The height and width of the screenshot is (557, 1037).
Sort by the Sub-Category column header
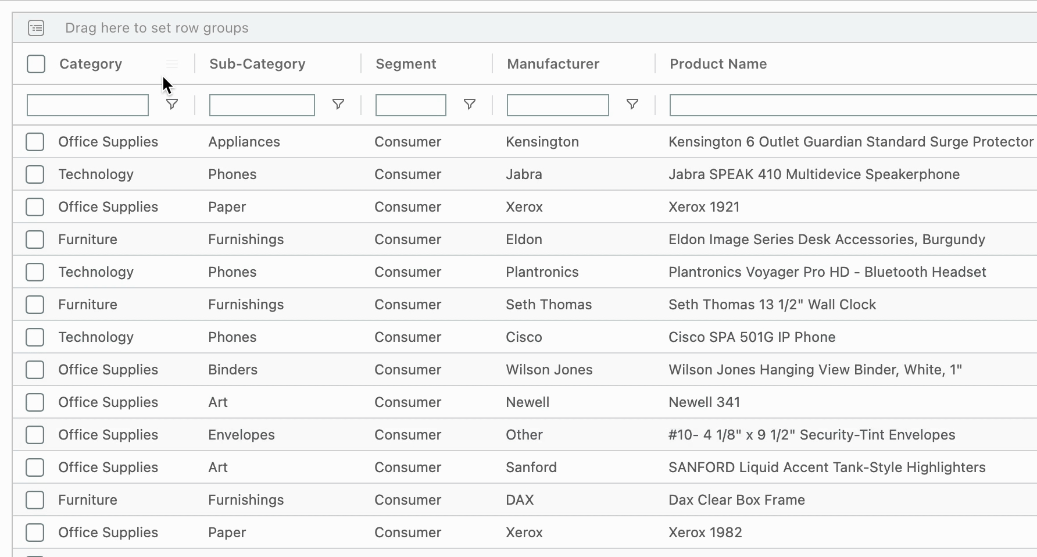tap(257, 64)
